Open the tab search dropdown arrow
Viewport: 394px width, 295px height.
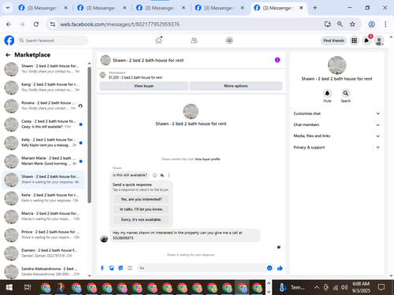click(8, 8)
